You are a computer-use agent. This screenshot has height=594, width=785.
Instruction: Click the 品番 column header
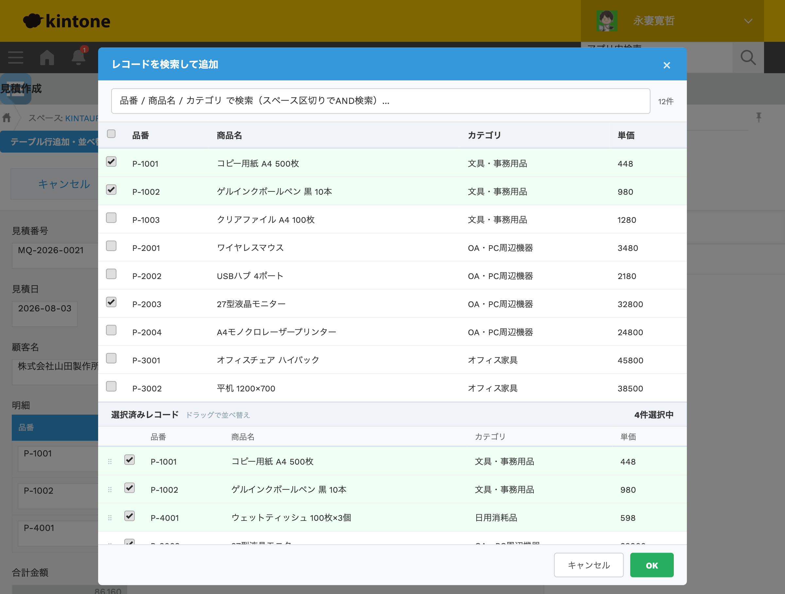click(141, 135)
